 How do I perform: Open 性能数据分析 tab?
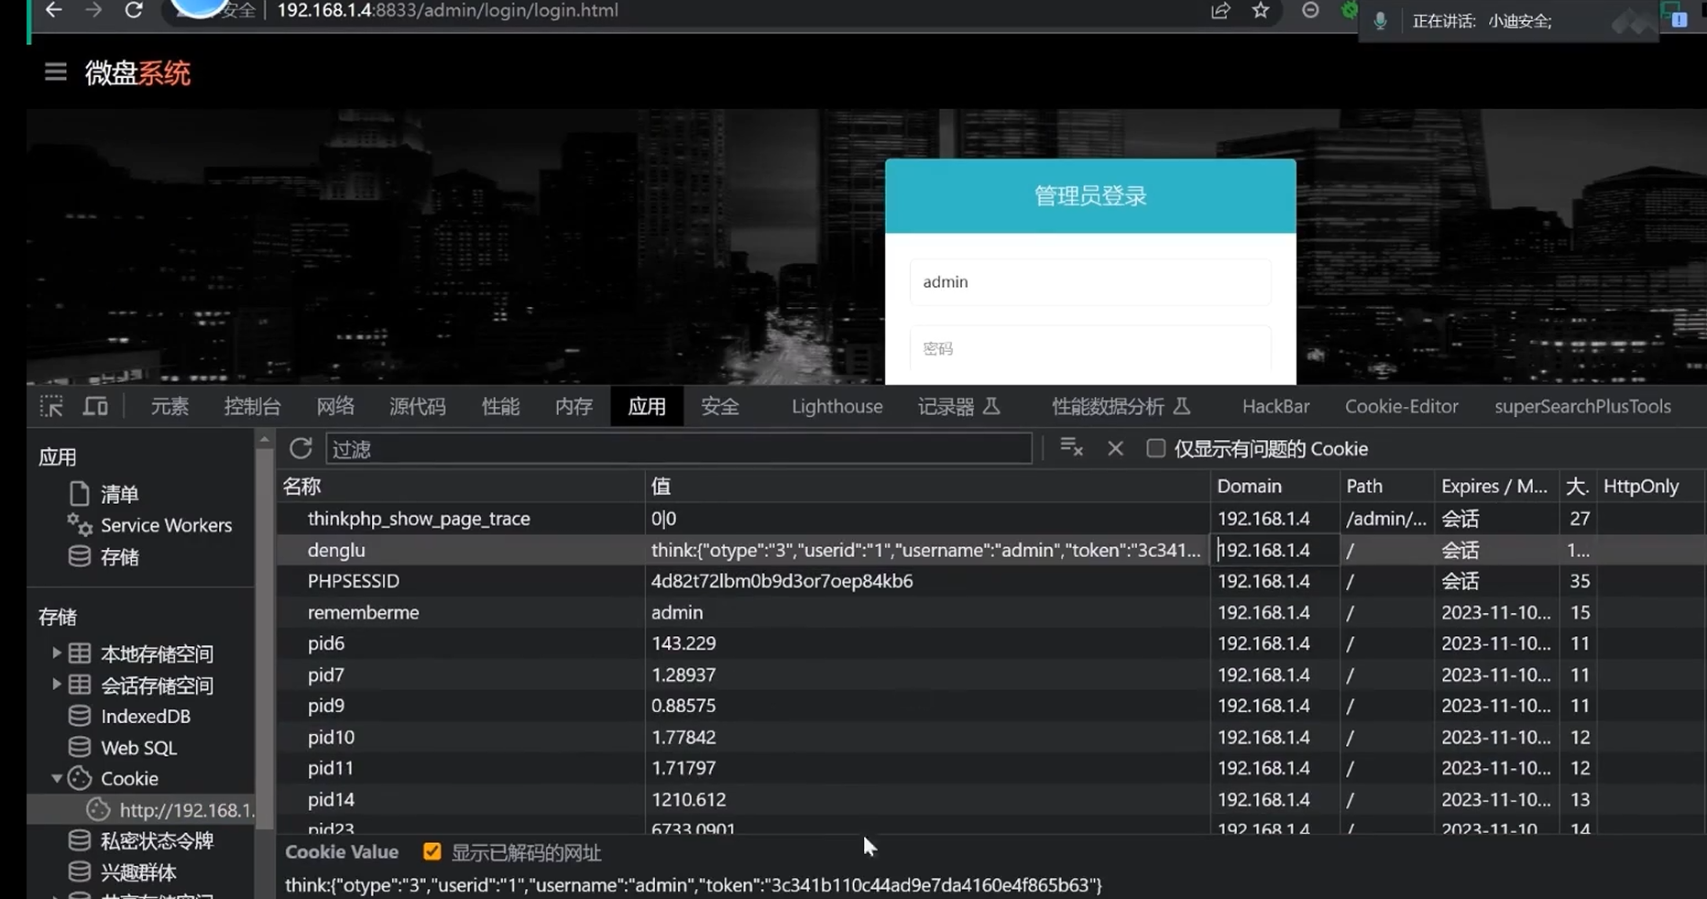(x=1121, y=406)
